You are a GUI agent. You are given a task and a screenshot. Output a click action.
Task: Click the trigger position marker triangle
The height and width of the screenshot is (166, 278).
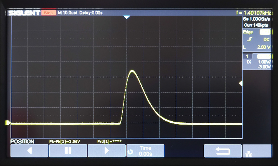point(127,17)
